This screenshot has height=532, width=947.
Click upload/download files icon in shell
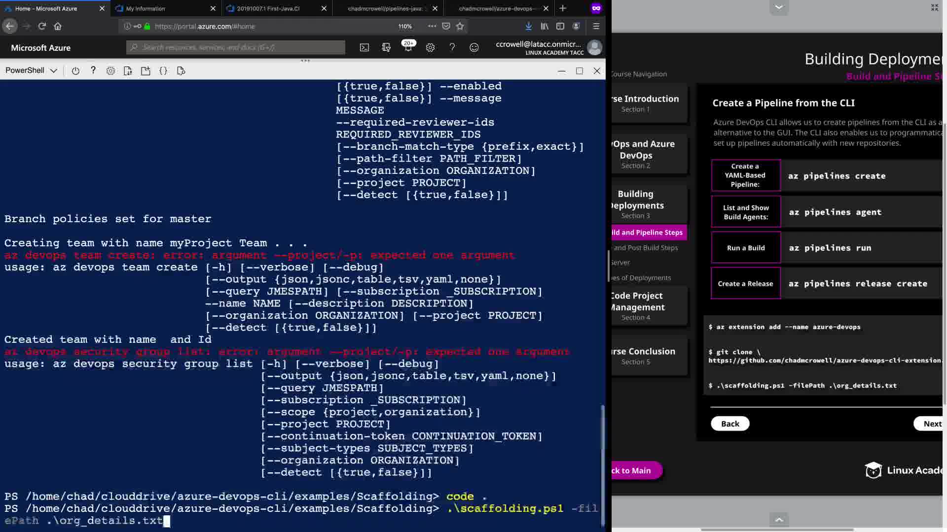(128, 71)
